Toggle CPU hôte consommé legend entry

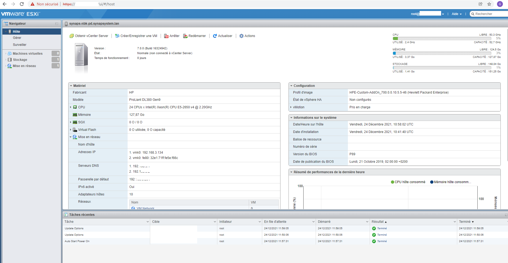tap(408, 182)
